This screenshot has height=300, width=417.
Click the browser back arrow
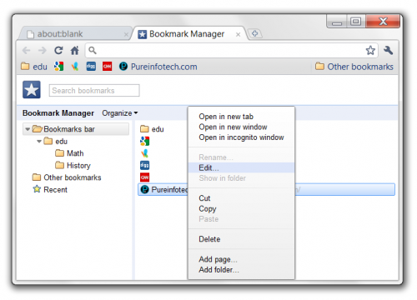coord(27,51)
